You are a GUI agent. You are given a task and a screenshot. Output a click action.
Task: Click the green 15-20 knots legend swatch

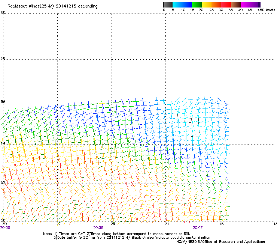197,5
